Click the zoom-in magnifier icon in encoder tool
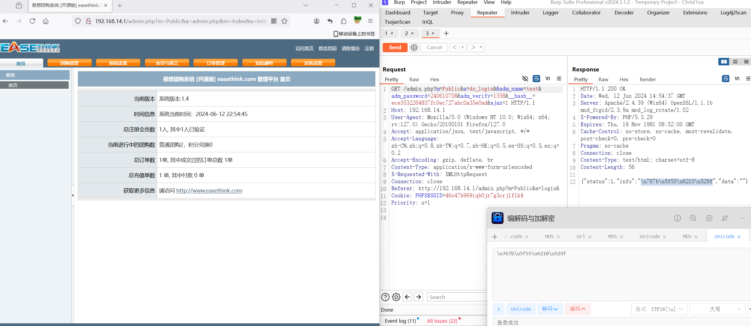Screen dimensions: 751x326 693,218
